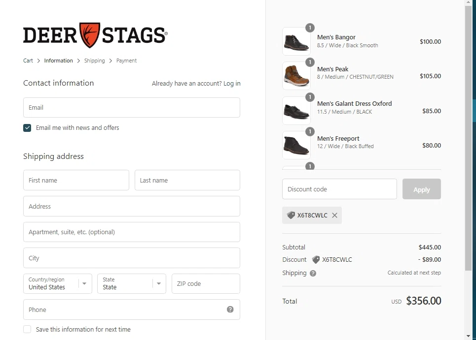Click the 'Calculated at next step' text
Image resolution: width=476 pixels, height=340 pixels.
click(x=414, y=273)
